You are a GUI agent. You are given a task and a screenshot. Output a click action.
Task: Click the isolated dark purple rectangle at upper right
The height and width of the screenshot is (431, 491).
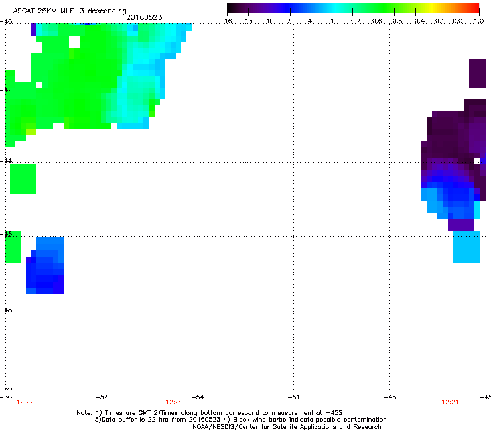(478, 73)
